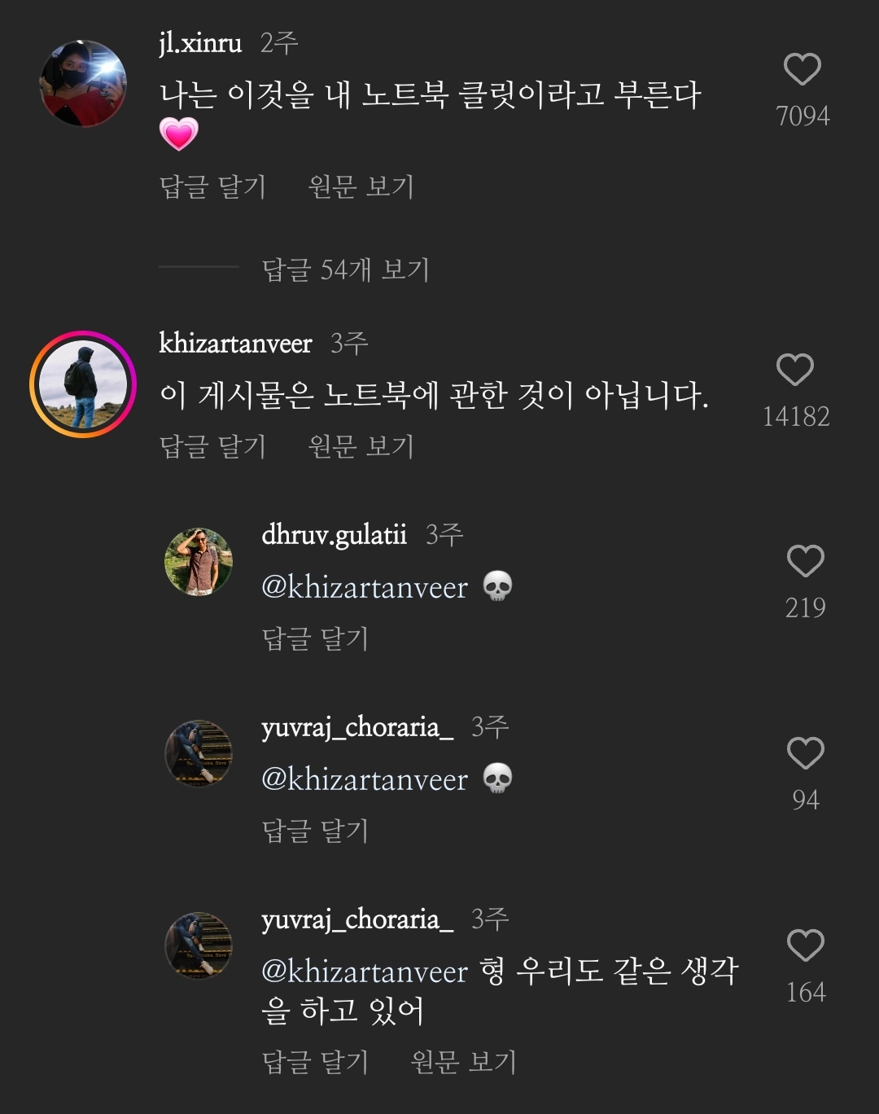Expand the 54 replies (답글 54개 보기)
The height and width of the screenshot is (1114, 879).
(x=345, y=270)
